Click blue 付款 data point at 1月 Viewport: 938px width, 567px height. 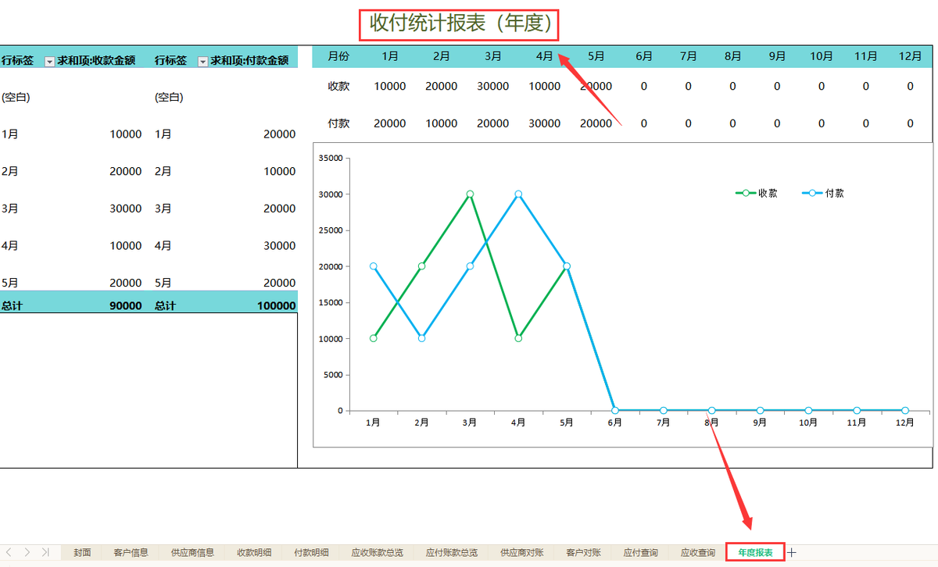point(374,266)
